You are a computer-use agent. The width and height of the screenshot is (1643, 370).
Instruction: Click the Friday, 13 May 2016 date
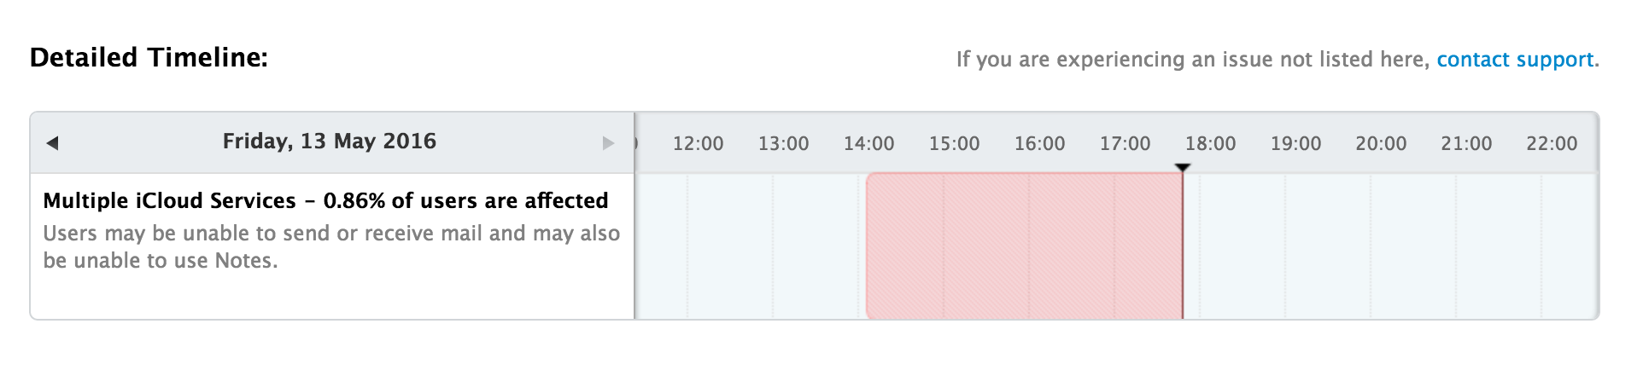tap(329, 142)
